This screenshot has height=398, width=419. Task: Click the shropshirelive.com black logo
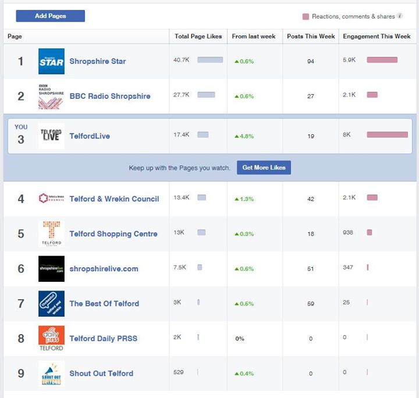pyautogui.click(x=51, y=268)
